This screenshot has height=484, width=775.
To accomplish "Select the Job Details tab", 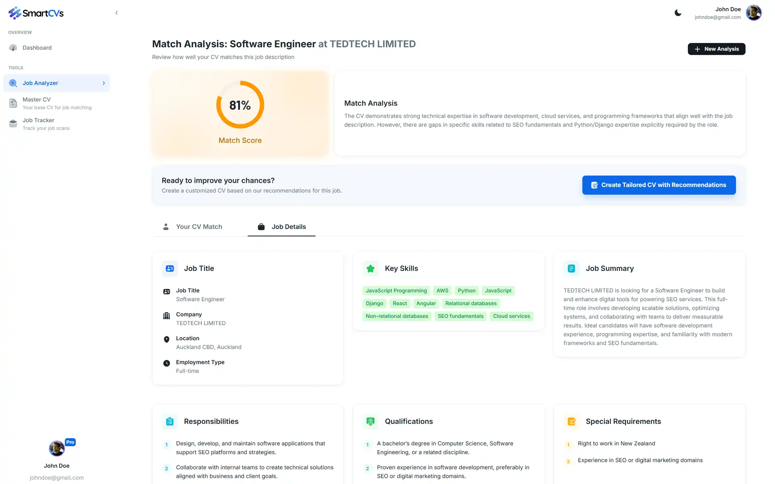I will pos(281,227).
